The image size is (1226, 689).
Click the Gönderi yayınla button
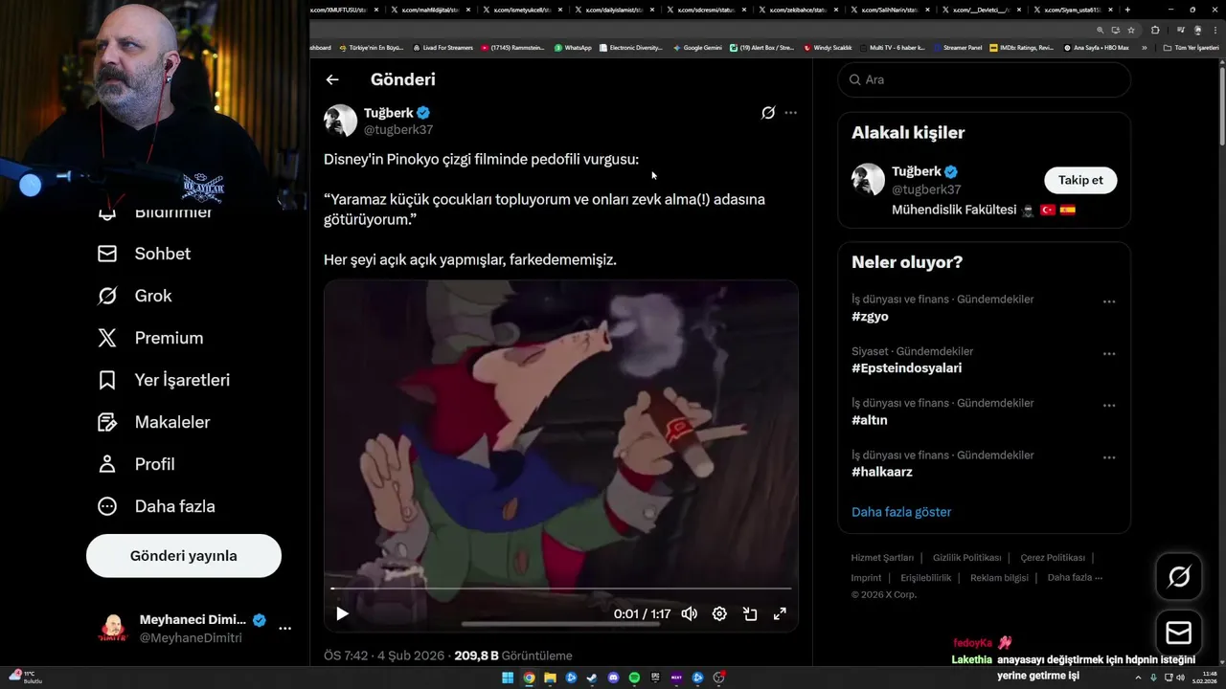click(184, 556)
